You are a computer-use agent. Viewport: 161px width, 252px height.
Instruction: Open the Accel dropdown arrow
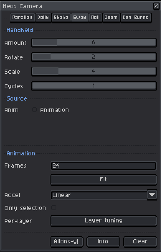pyautogui.click(x=152, y=195)
